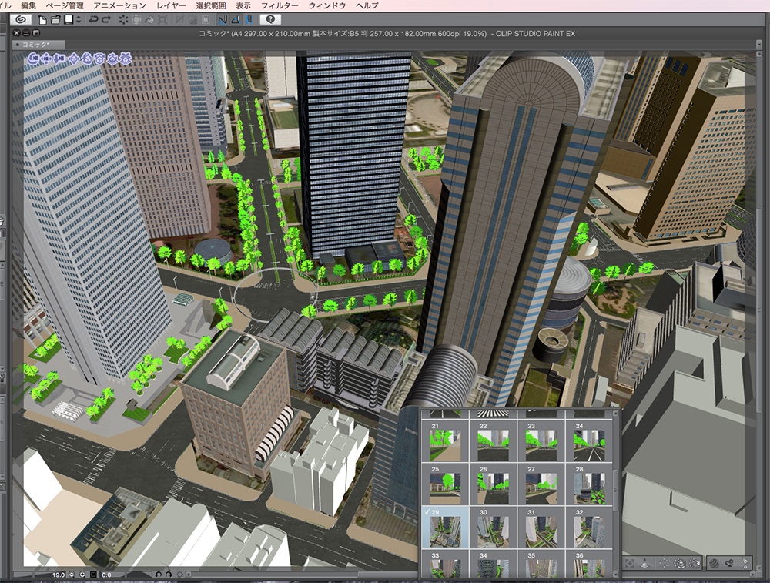This screenshot has height=583, width=770.
Task: Click the striped sphere launcher icon
Action: click(x=714, y=563)
